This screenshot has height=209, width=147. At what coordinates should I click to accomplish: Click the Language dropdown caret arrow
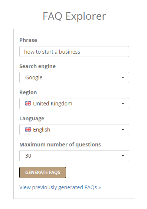pyautogui.click(x=123, y=130)
